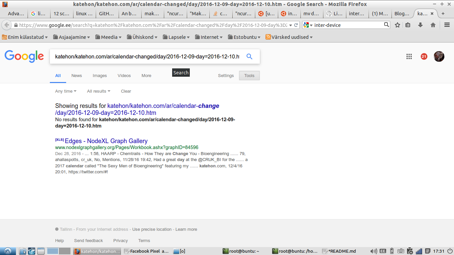View the 21 Google notifications
The width and height of the screenshot is (454, 255).
click(424, 56)
